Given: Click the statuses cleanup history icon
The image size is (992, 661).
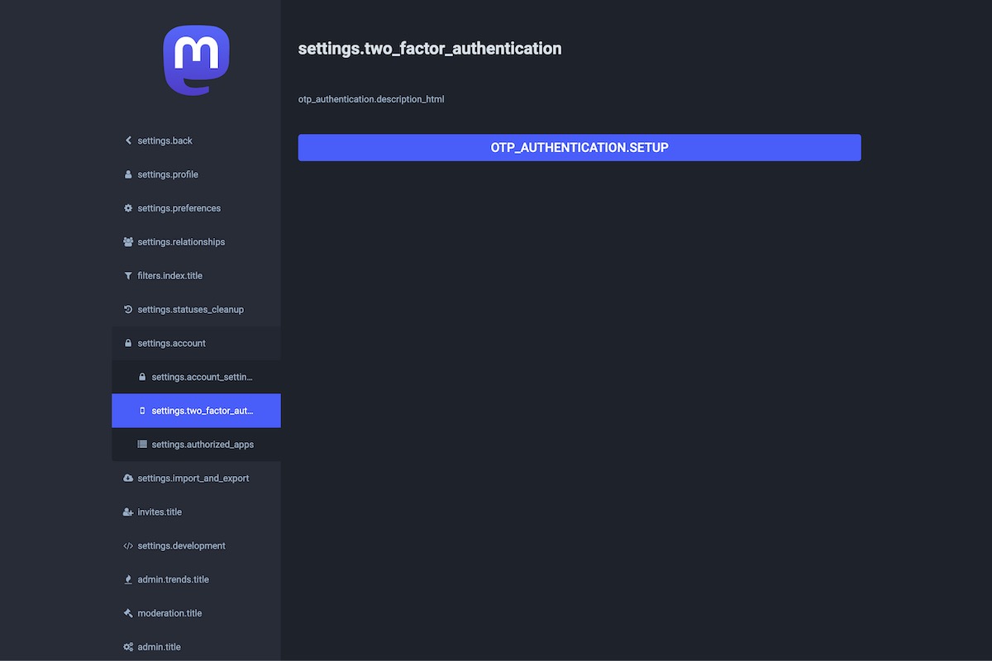Looking at the screenshot, I should [x=128, y=310].
